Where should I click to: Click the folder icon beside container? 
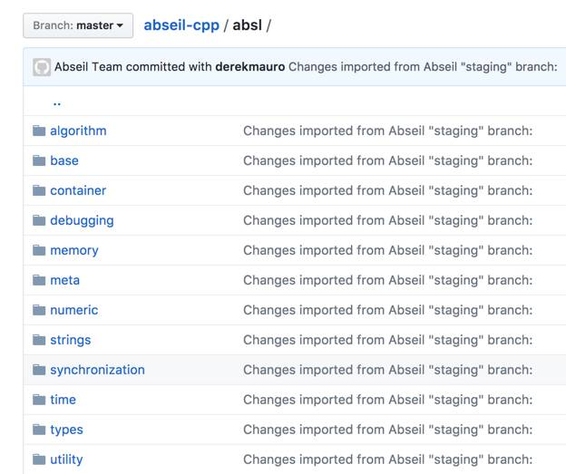click(39, 190)
